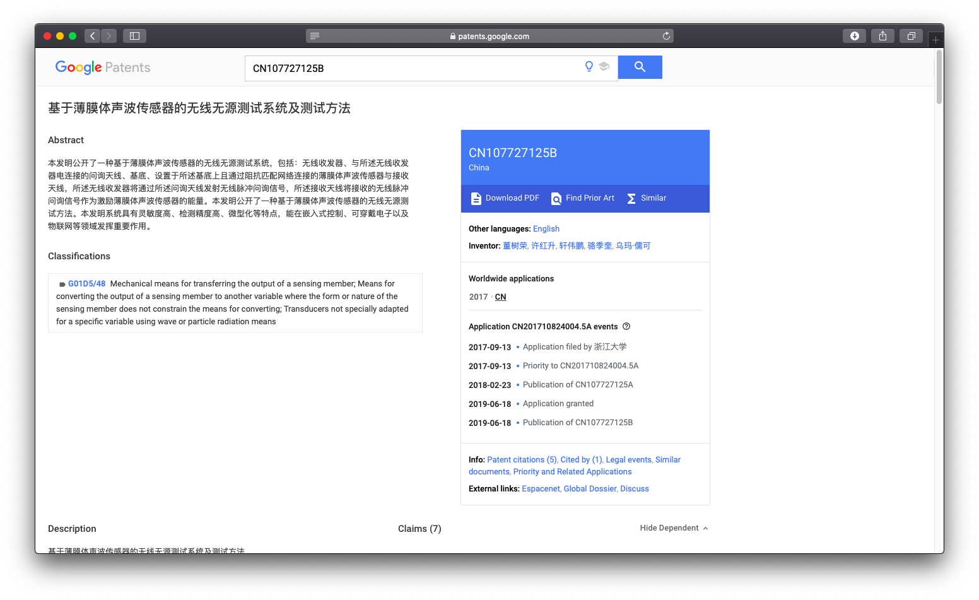This screenshot has height=600, width=979.
Task: Click the page vertical scrollbar
Action: (939, 77)
